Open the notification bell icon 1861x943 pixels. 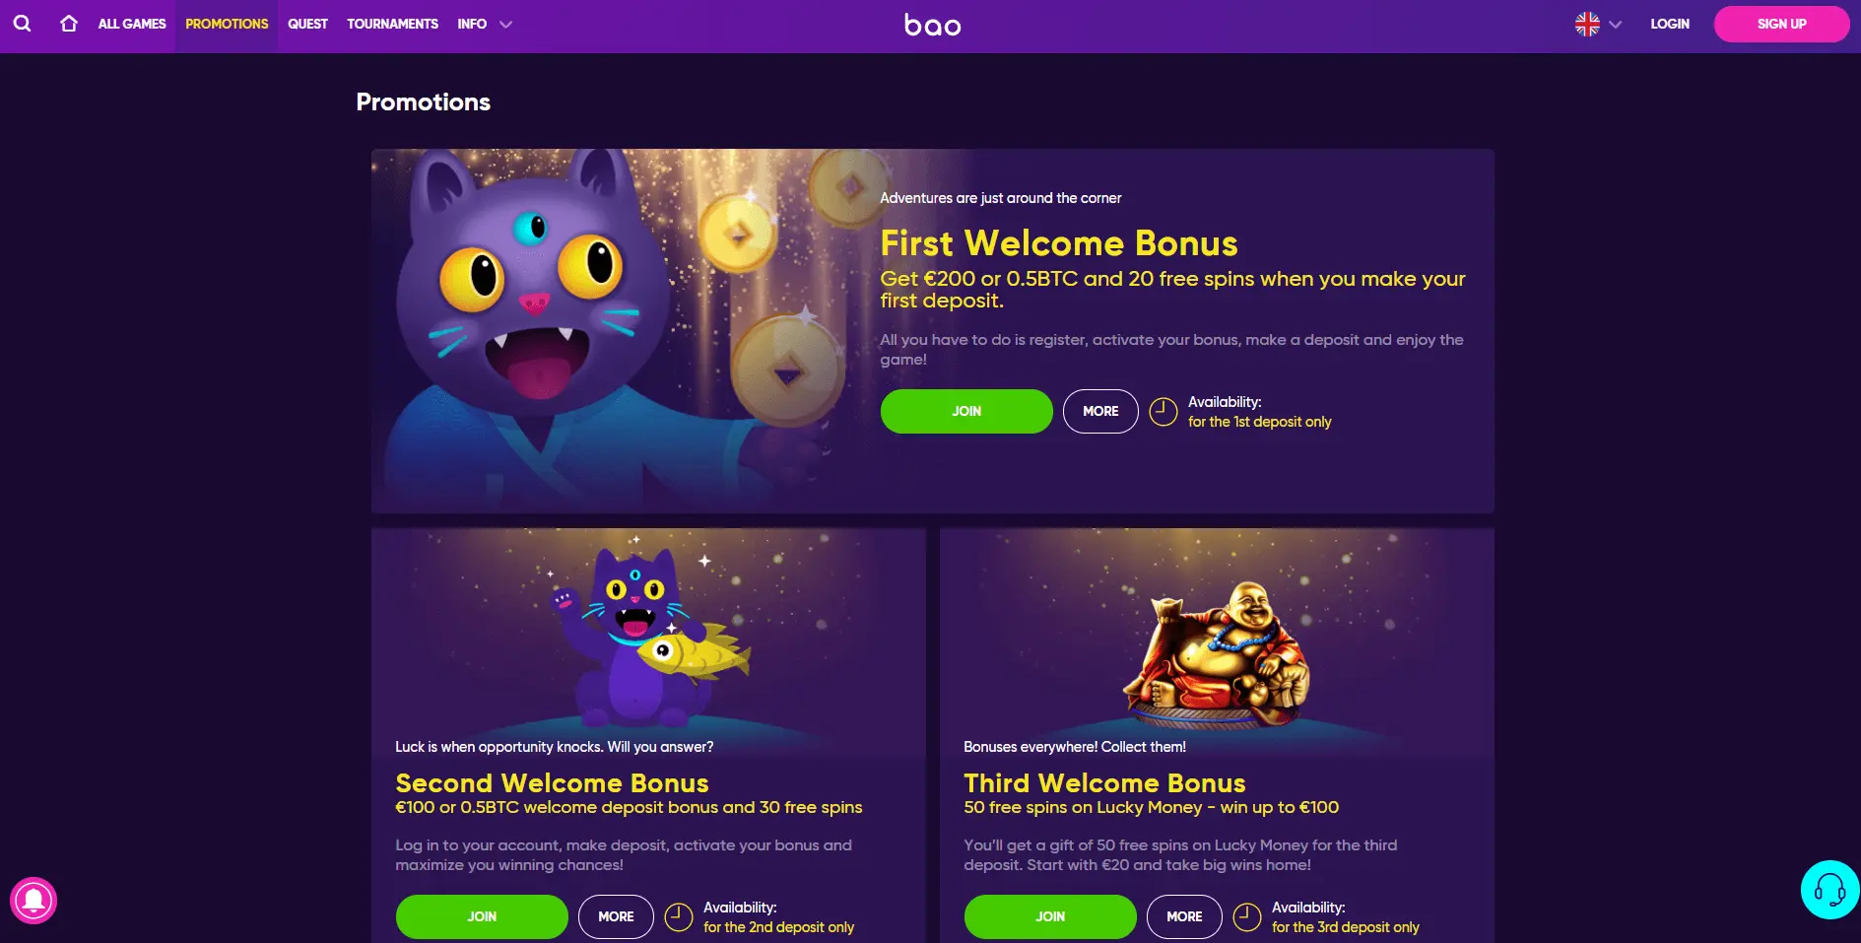click(x=33, y=900)
